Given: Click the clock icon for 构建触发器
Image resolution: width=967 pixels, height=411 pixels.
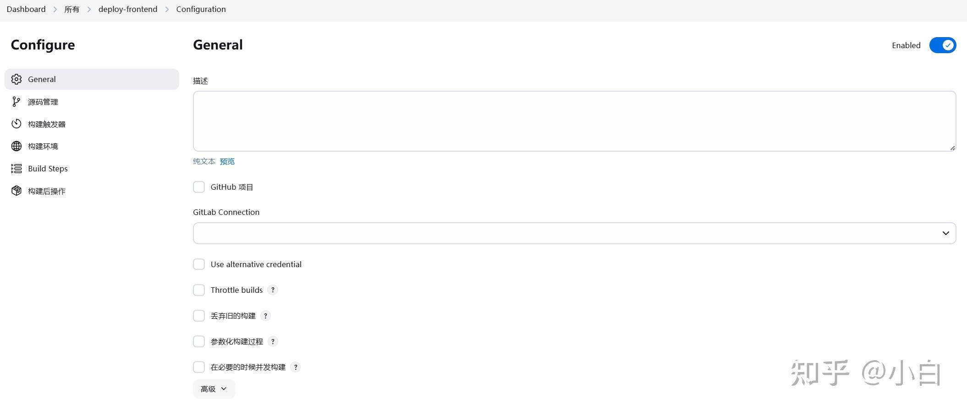Looking at the screenshot, I should click(16, 124).
